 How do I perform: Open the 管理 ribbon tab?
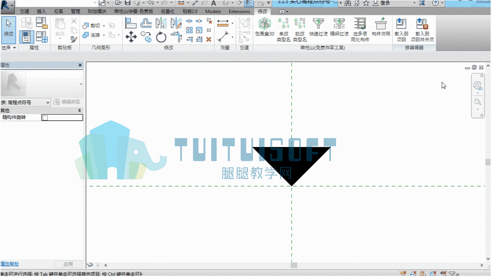75,12
